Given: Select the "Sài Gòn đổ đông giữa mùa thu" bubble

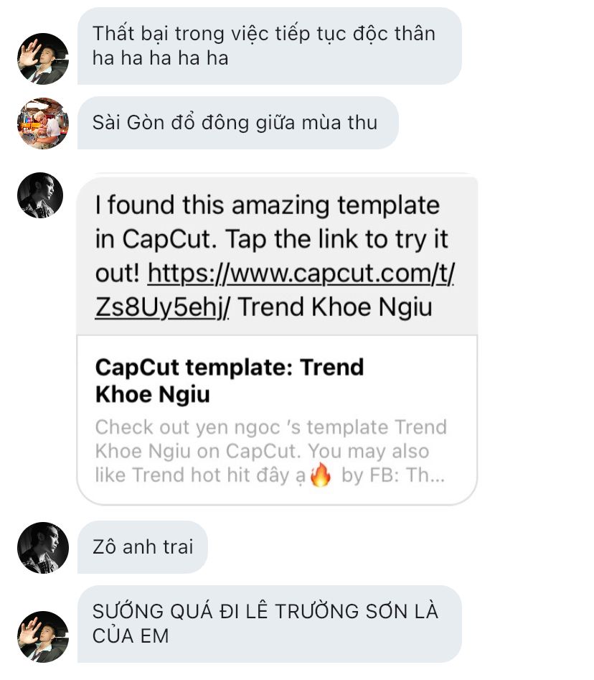Looking at the screenshot, I should click(235, 123).
